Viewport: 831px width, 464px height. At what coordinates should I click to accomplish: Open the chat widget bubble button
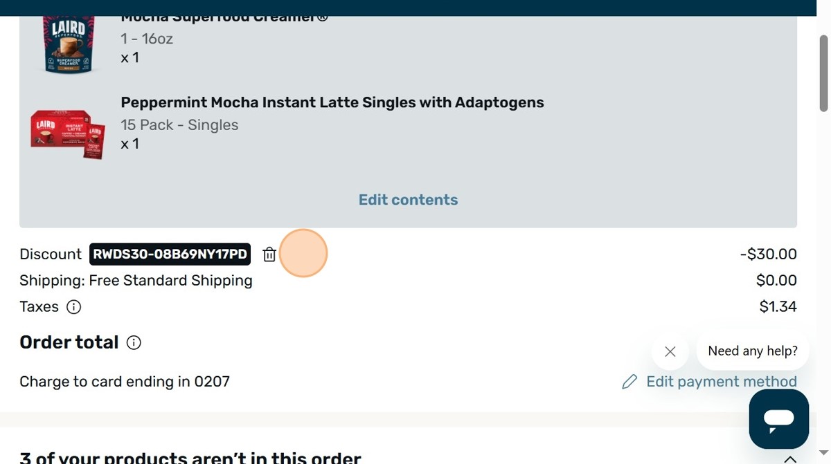tap(779, 419)
